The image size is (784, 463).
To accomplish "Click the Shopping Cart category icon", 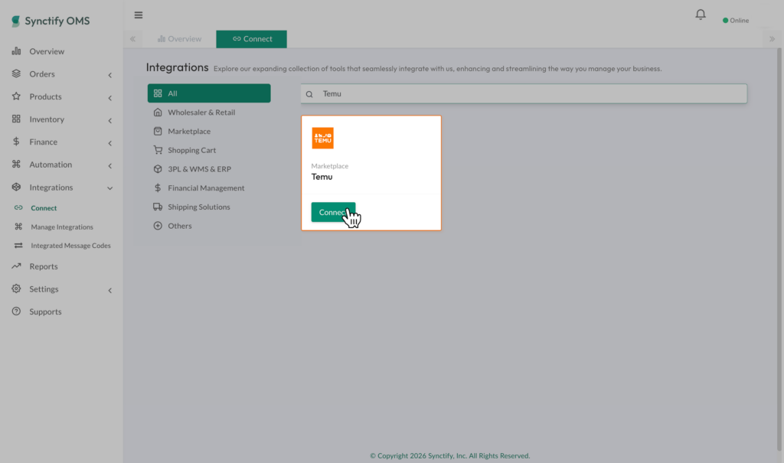I will (158, 150).
